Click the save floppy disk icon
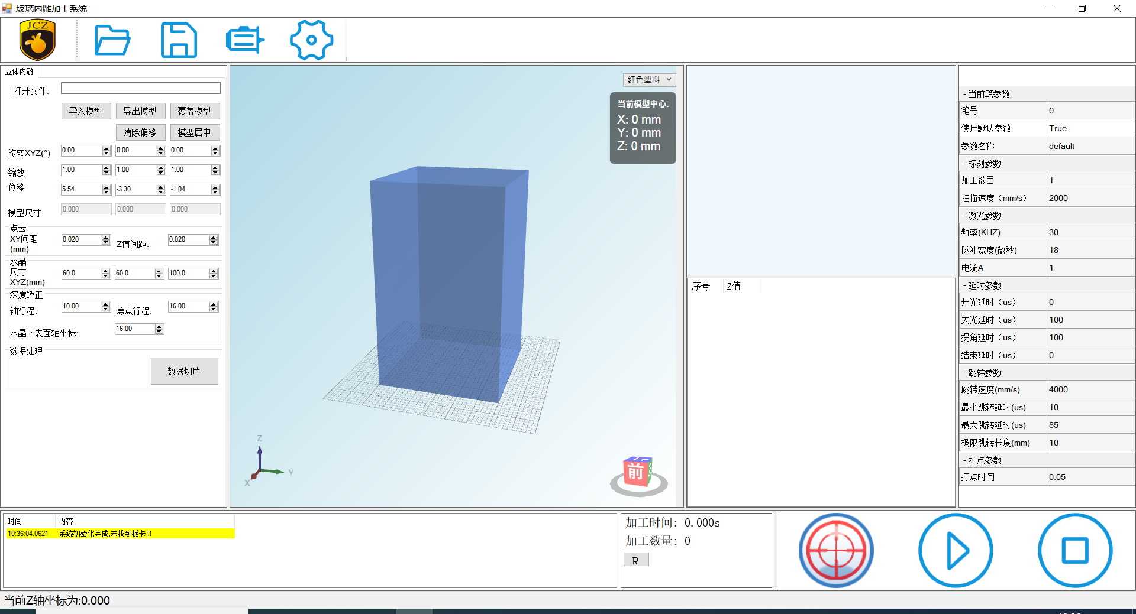The image size is (1136, 614). tap(179, 40)
